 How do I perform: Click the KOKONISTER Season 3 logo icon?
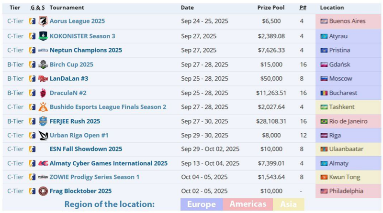(43, 36)
